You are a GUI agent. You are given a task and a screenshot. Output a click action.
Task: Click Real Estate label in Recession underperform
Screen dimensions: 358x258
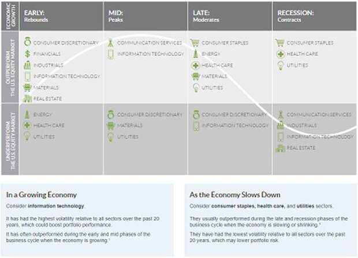pyautogui.click(x=301, y=148)
